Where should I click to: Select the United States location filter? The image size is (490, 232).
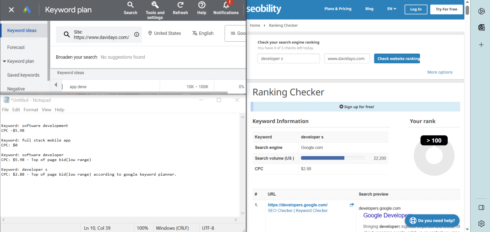pyautogui.click(x=164, y=33)
